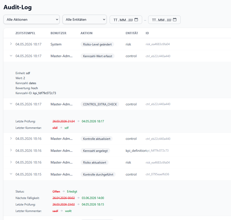231x220 pixels.
Task: Open calendar picker of end date field
Action: pos(175,19)
